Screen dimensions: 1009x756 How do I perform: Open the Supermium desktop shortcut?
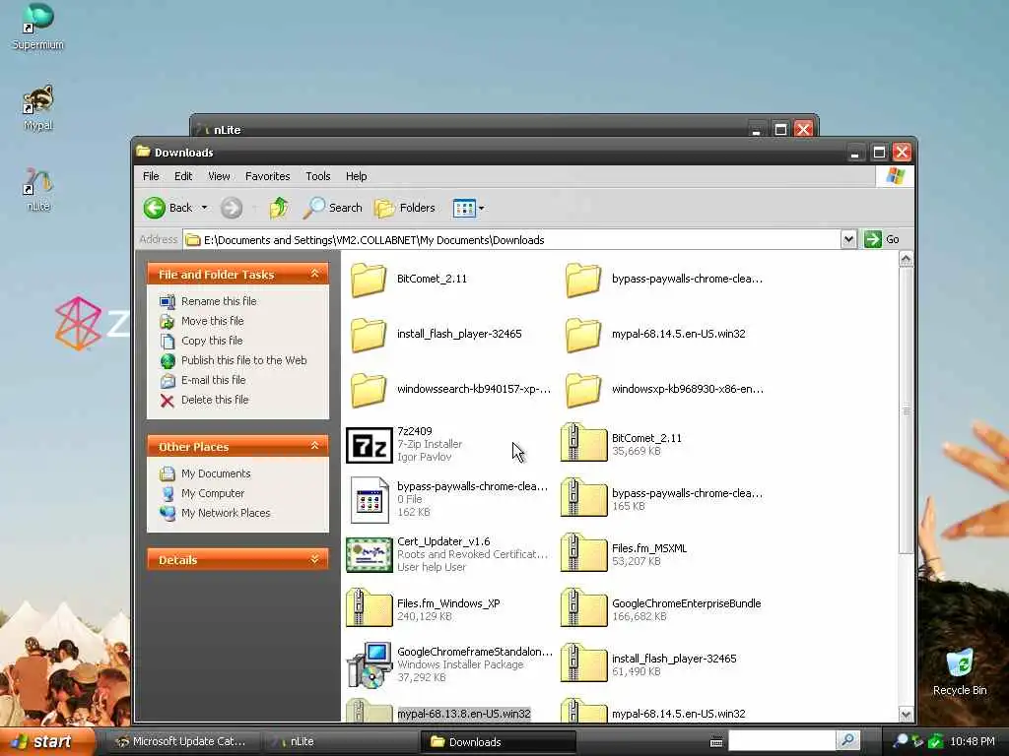point(38,26)
